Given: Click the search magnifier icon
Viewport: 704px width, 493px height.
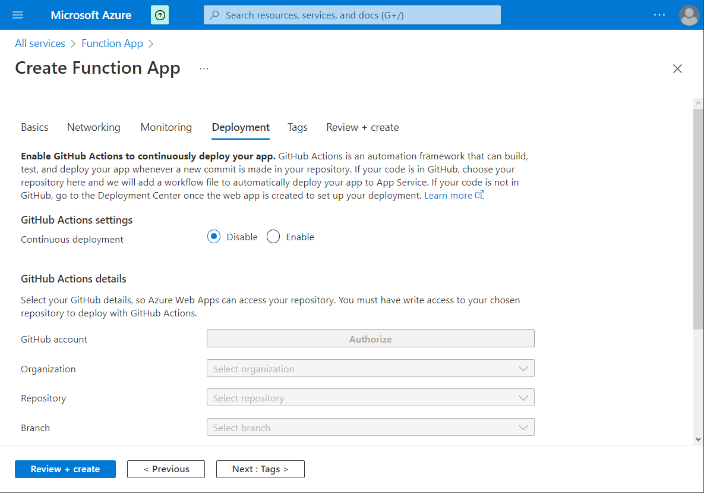Looking at the screenshot, I should point(215,15).
